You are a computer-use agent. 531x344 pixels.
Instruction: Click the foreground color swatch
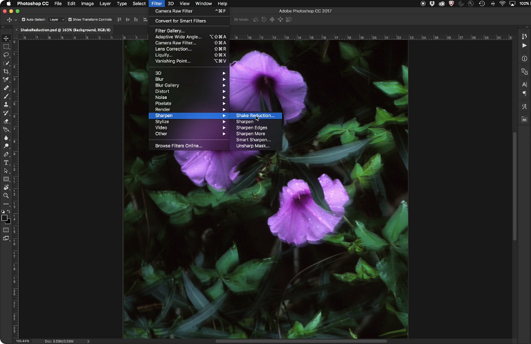click(4, 218)
